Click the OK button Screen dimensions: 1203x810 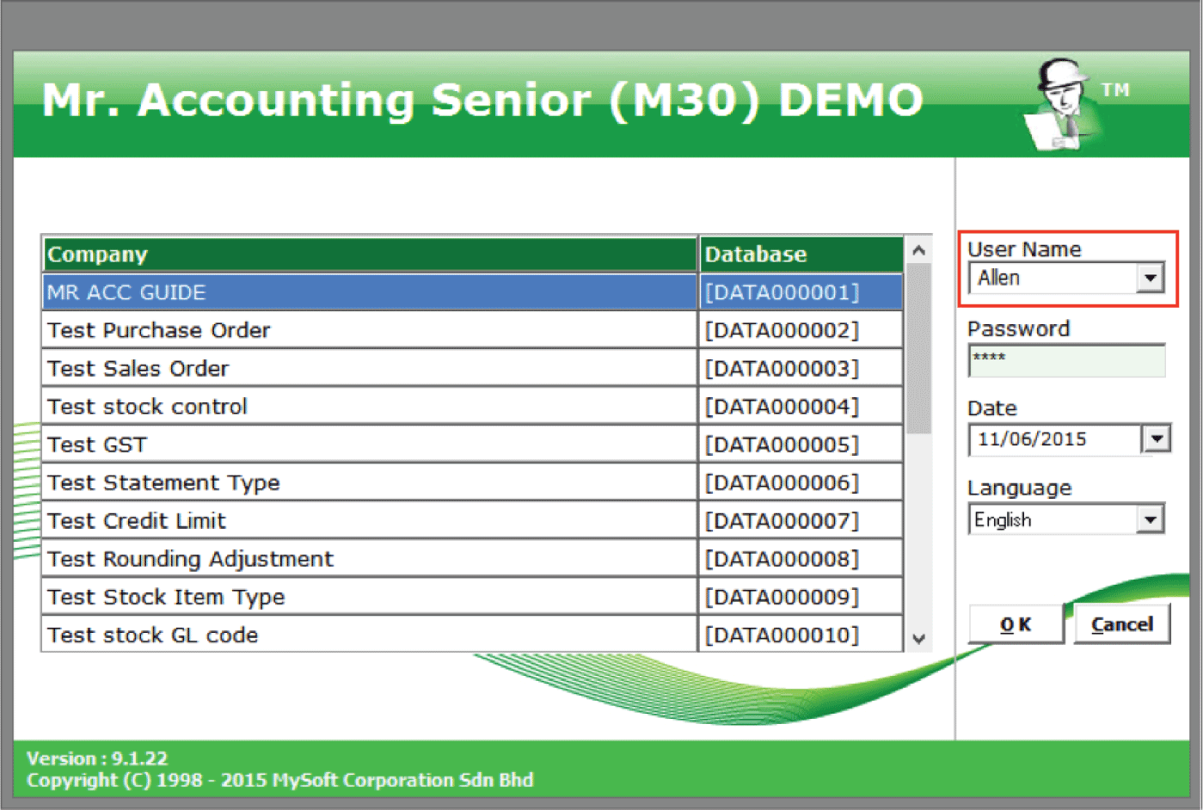tap(1016, 625)
